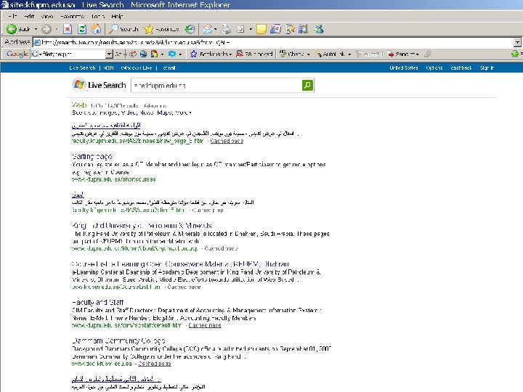This screenshot has height=392, width=523.
Task: Open the Search toolbar pane
Action: [123, 29]
